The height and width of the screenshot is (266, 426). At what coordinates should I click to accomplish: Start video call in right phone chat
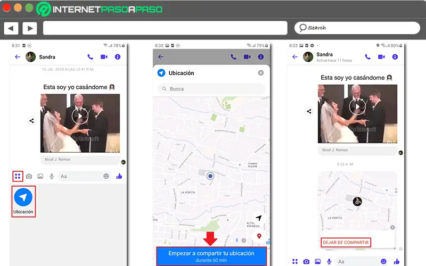[381, 57]
